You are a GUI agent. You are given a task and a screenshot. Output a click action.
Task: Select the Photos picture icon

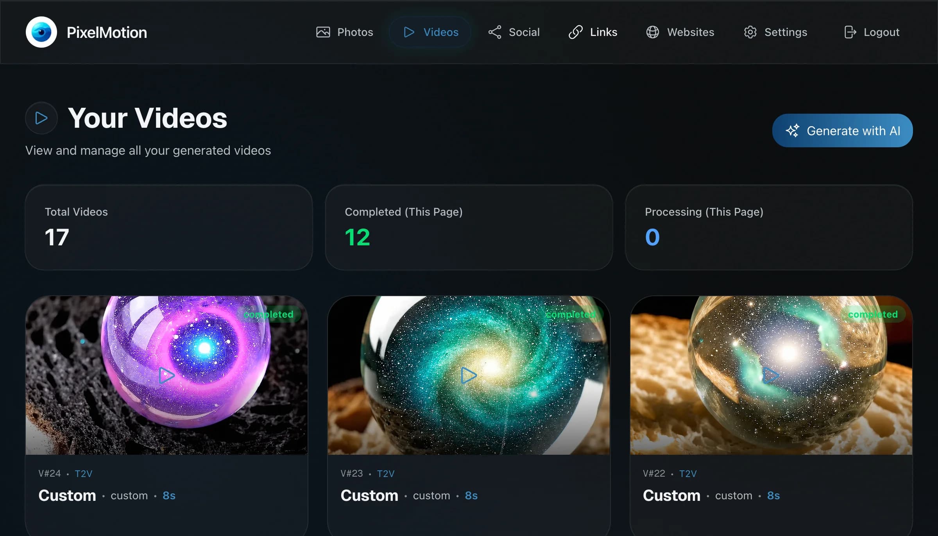click(324, 32)
